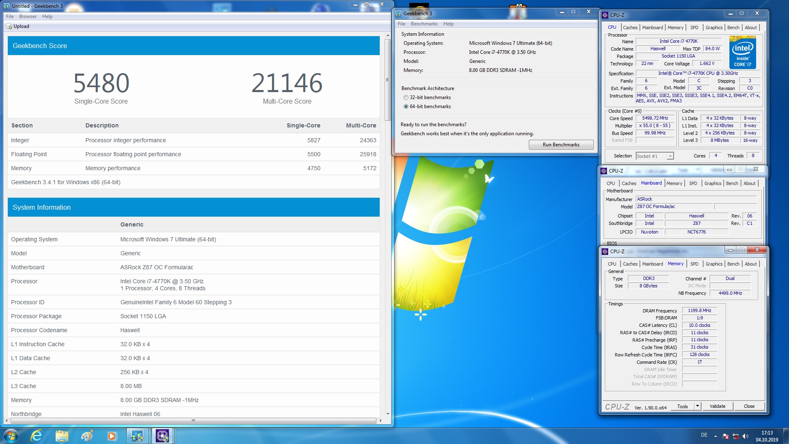Click Z87 OC Formula/ac model field in CPU-Z
The height and width of the screenshot is (444, 789).
[x=674, y=206]
